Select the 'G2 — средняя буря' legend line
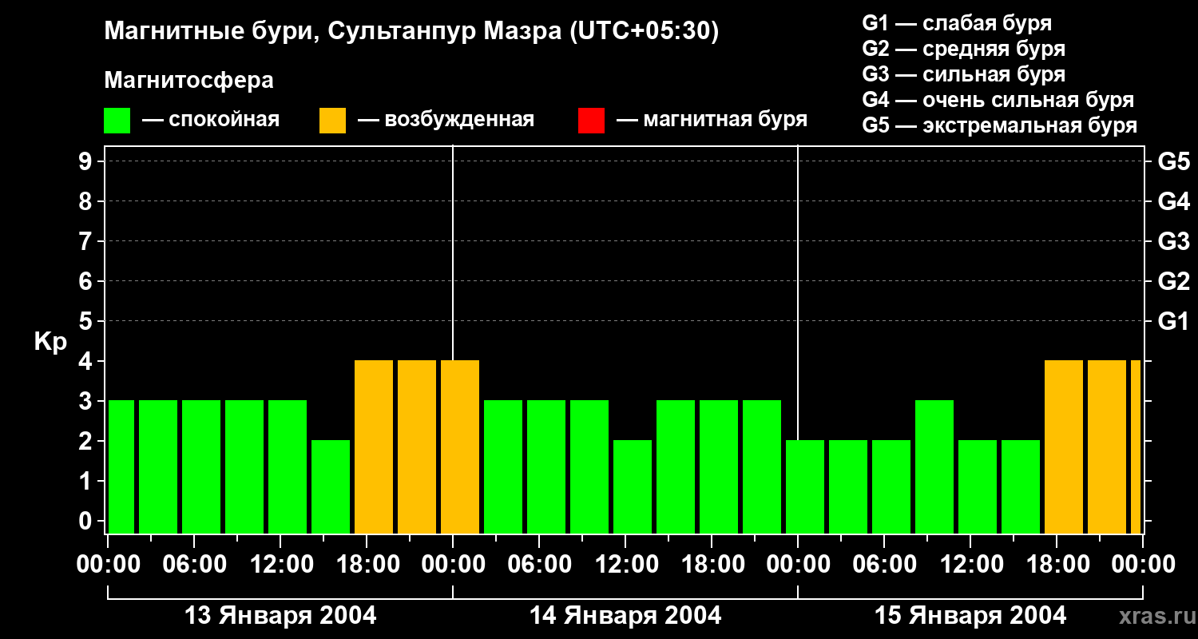Screen dimensions: 1198x639 [964, 49]
